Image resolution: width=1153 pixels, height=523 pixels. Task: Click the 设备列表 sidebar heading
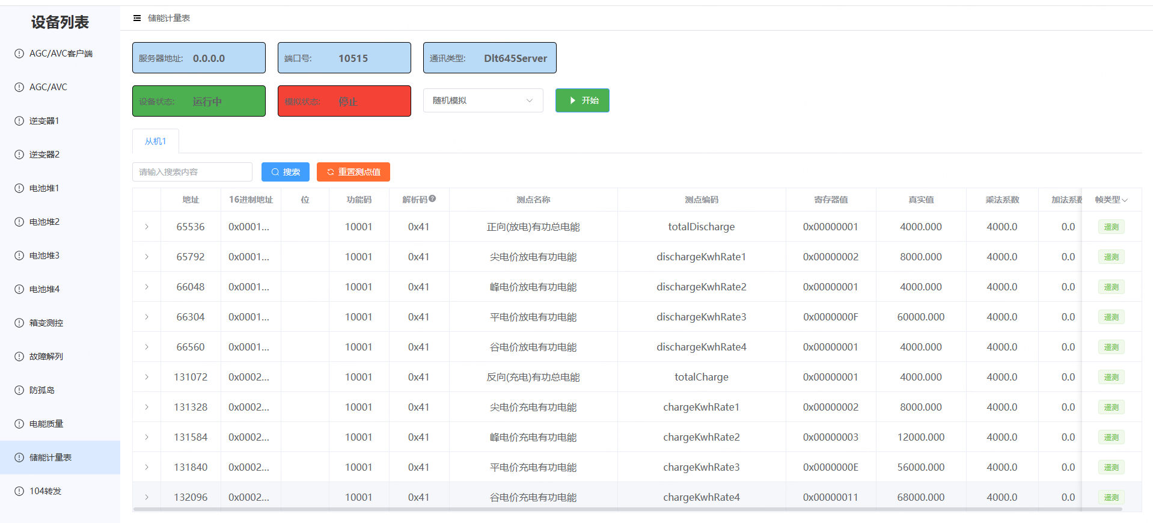(x=60, y=22)
